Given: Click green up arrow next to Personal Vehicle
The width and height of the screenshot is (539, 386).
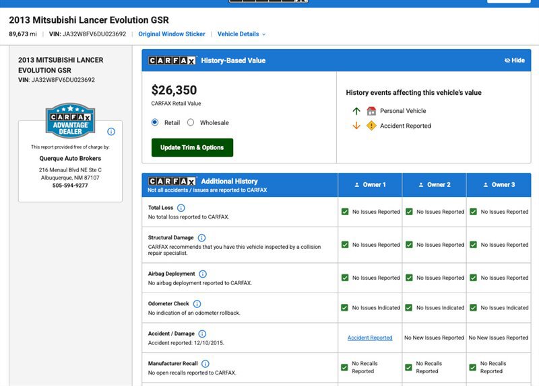Looking at the screenshot, I should tap(356, 111).
